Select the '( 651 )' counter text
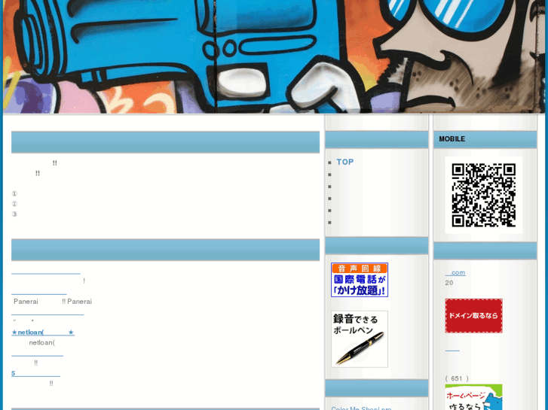Screen dimensions: 548x410 click(x=457, y=378)
